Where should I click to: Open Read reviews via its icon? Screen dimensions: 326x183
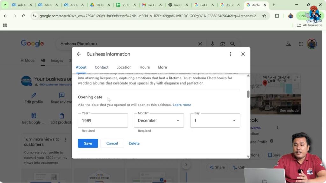tap(61, 94)
